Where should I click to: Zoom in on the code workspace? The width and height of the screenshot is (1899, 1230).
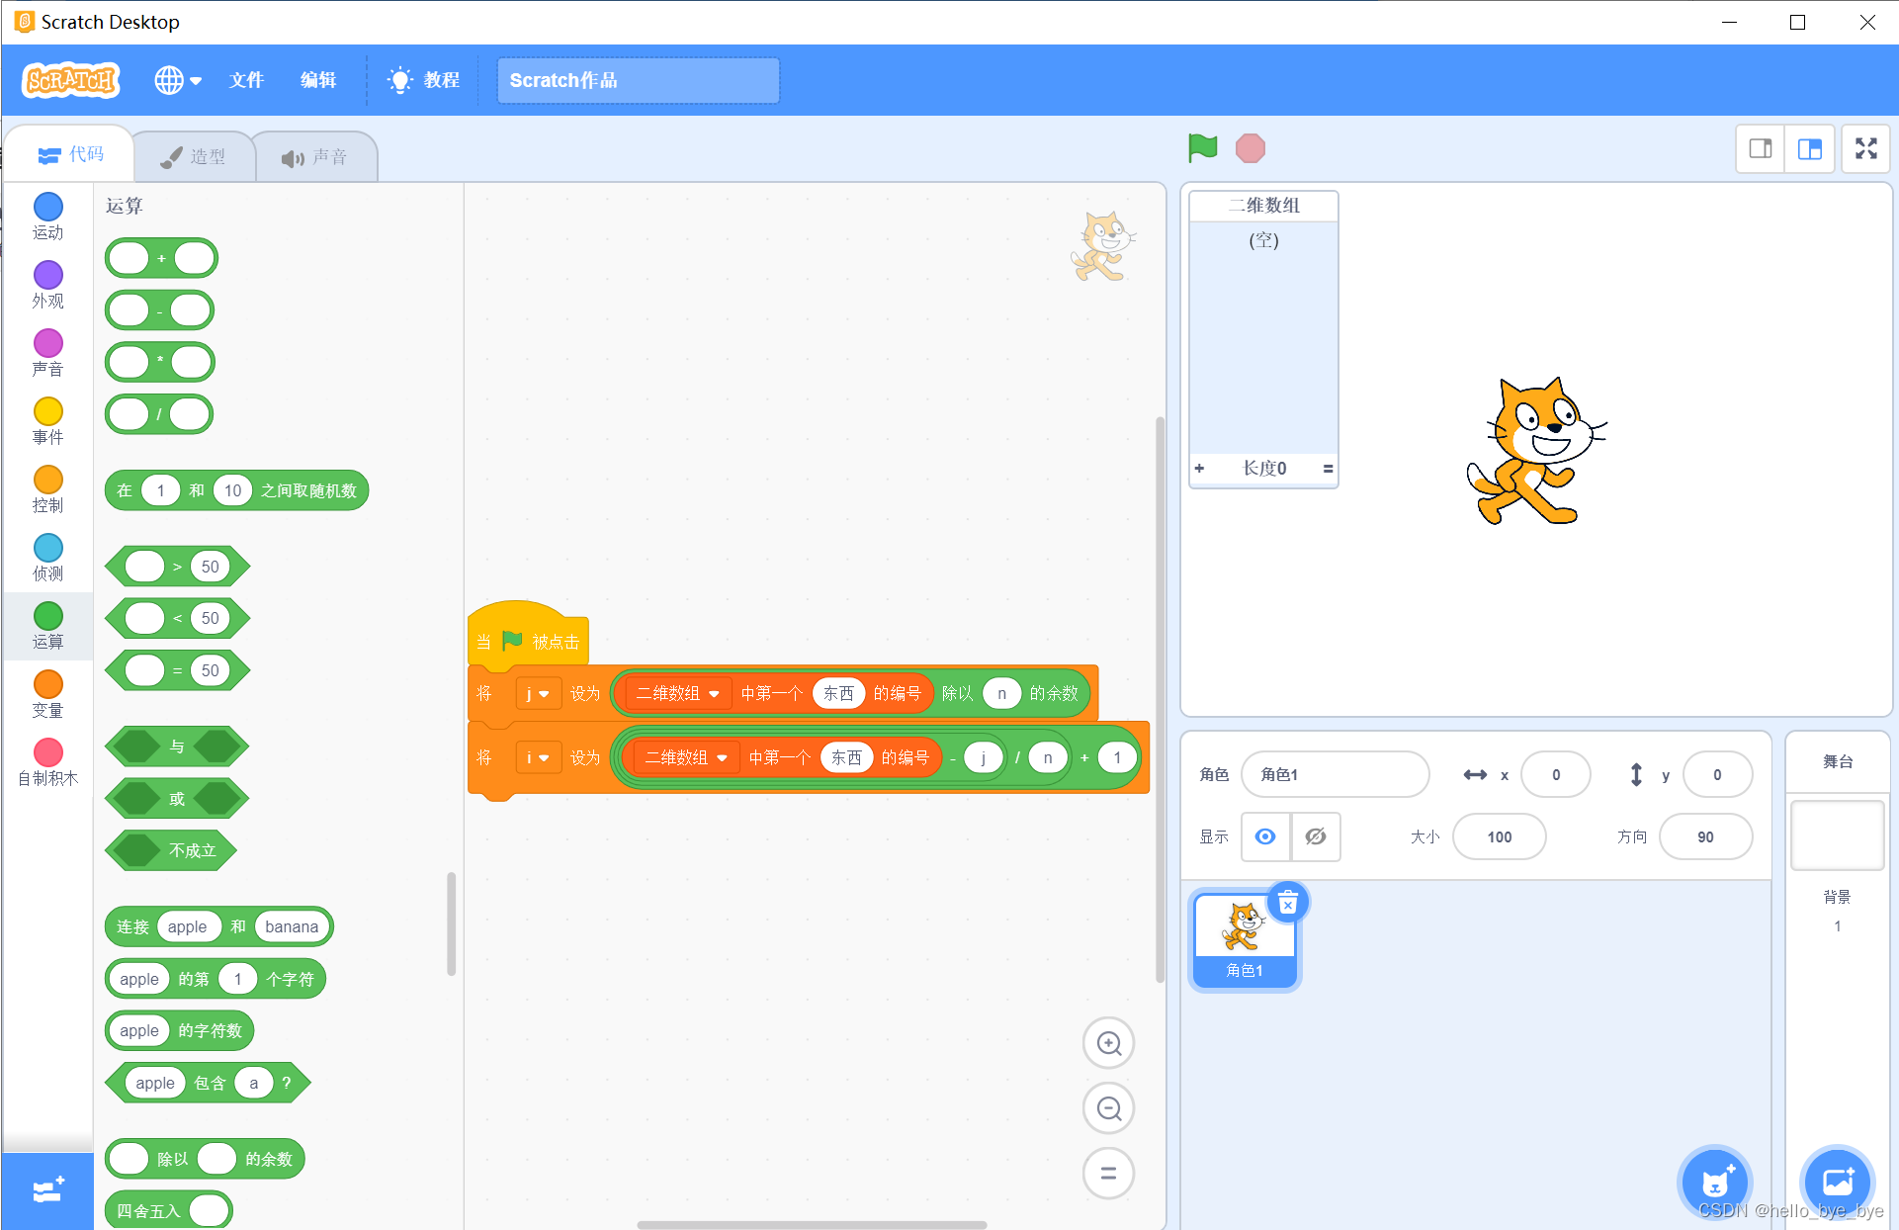[x=1108, y=1043]
